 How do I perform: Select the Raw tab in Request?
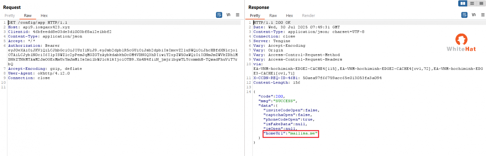click(28, 16)
